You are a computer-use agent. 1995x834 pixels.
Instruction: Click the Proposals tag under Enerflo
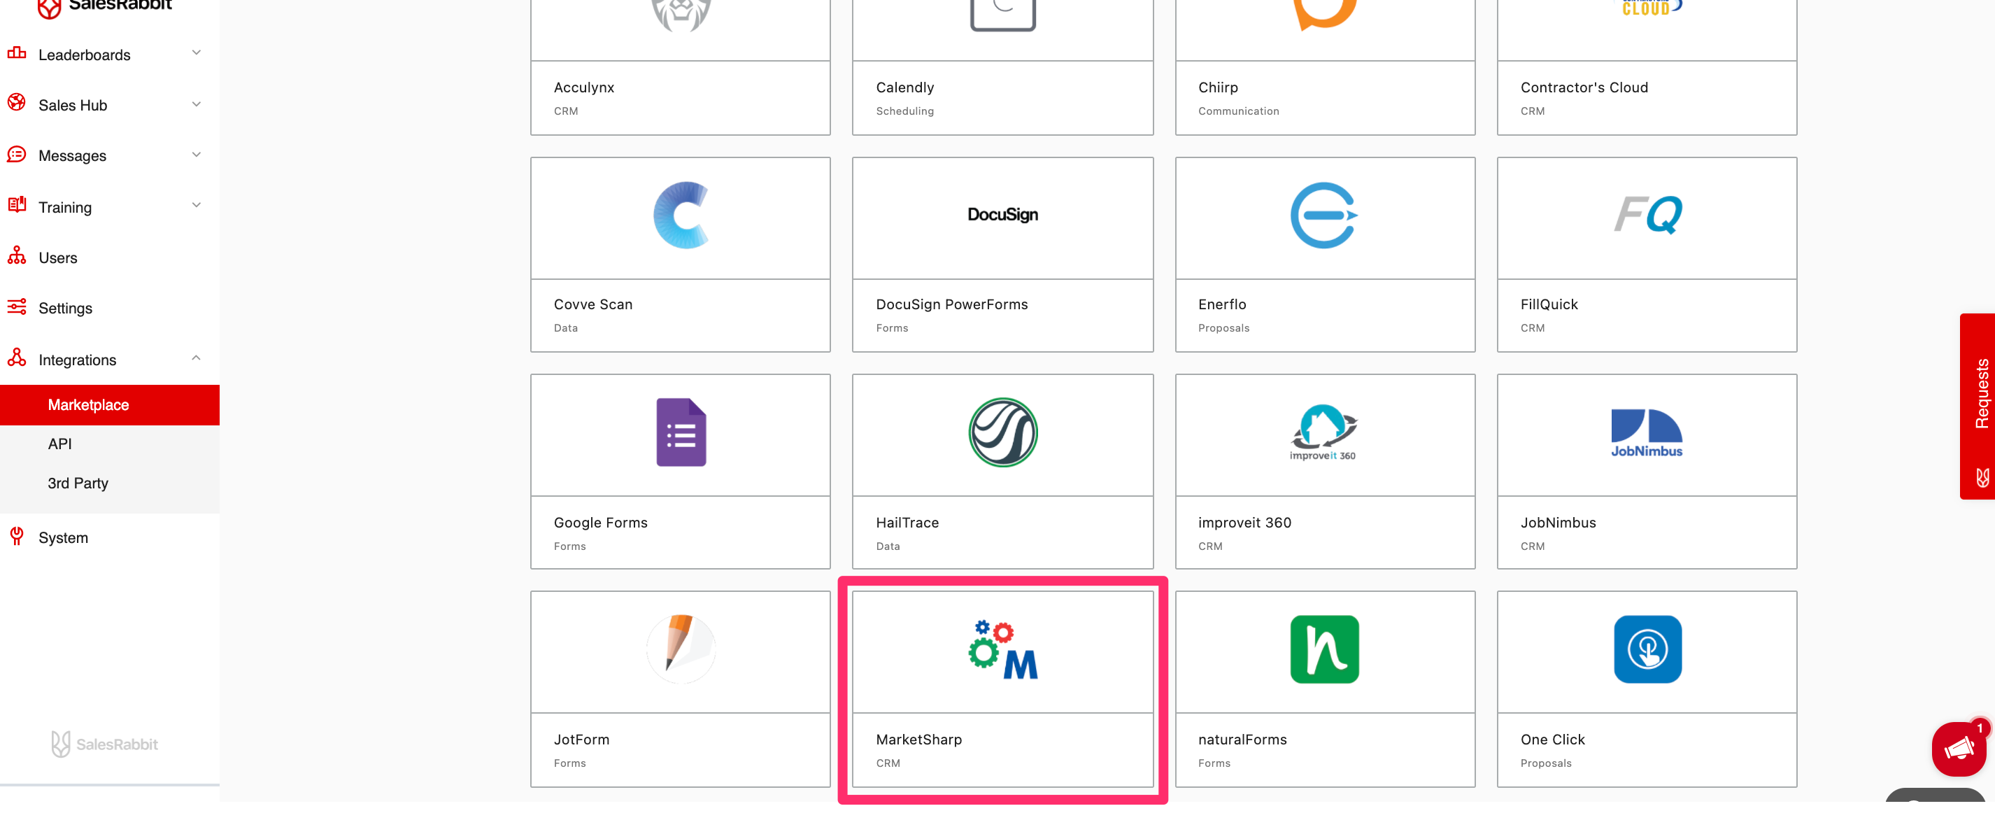click(1223, 328)
